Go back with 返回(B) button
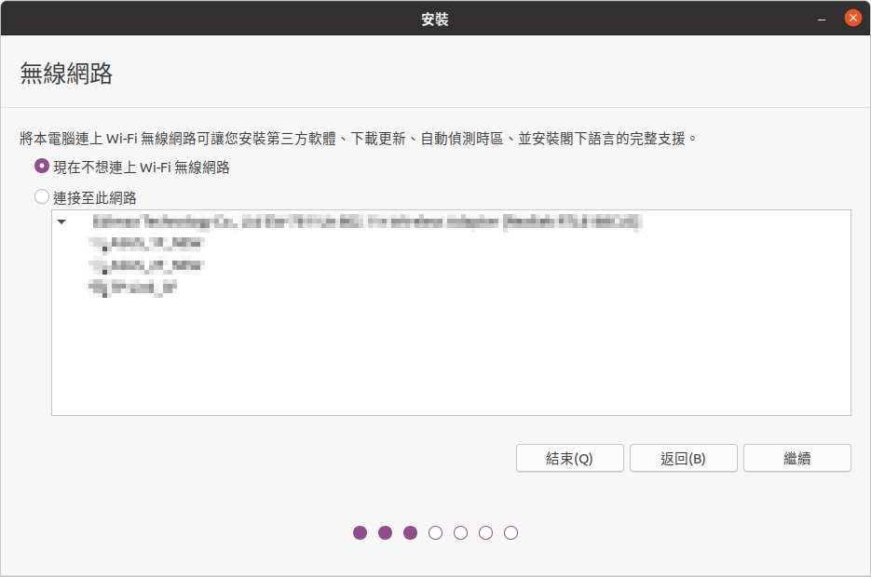871x577 pixels. [x=683, y=458]
